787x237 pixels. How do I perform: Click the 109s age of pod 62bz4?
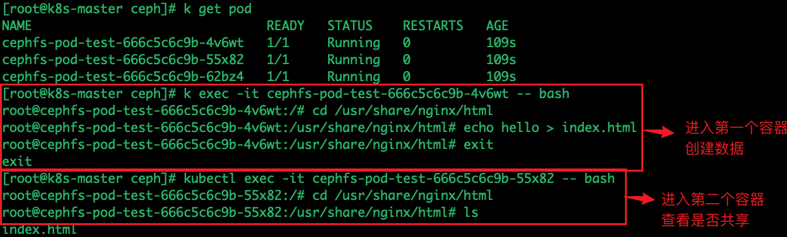coord(501,77)
